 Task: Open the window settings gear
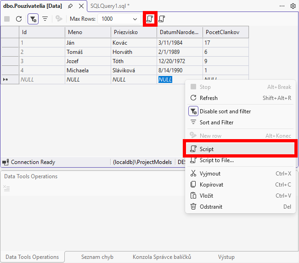coord(293,6)
